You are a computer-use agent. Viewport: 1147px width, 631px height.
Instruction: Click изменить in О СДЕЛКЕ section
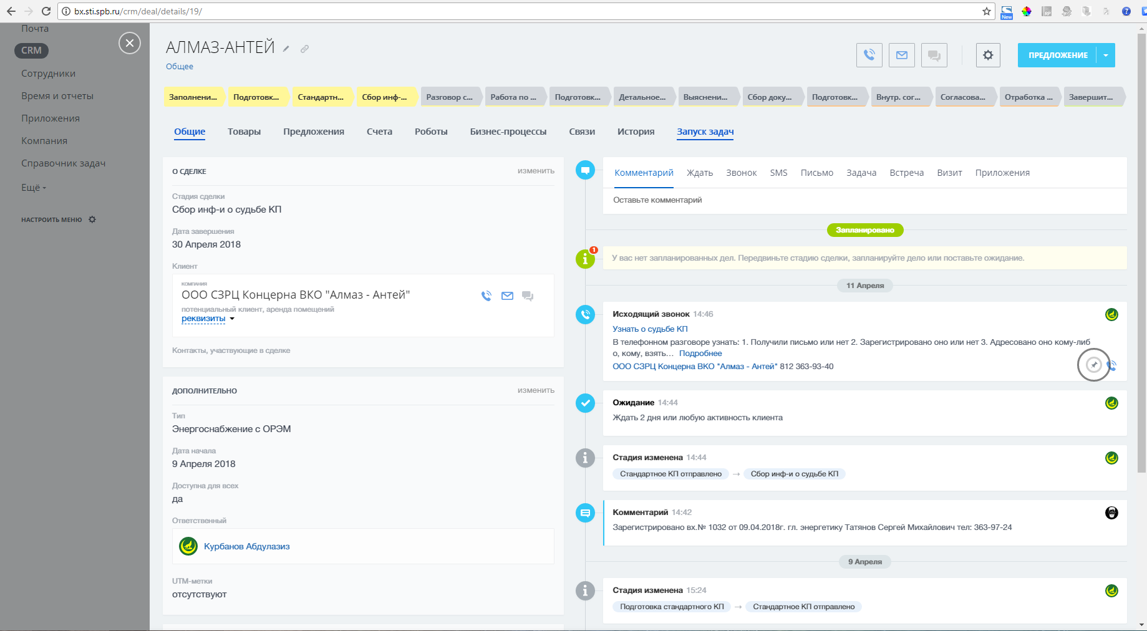(x=536, y=171)
